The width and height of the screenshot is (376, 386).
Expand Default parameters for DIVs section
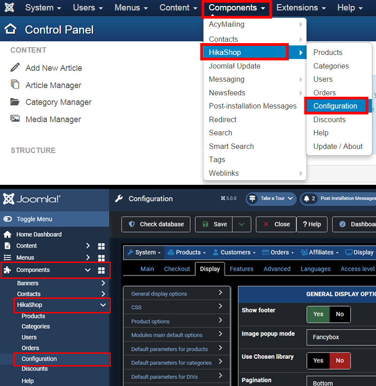177,376
